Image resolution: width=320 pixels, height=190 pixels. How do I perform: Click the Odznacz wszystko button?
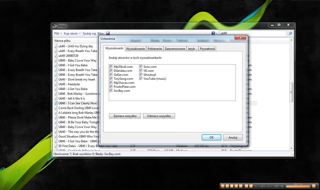(159, 116)
